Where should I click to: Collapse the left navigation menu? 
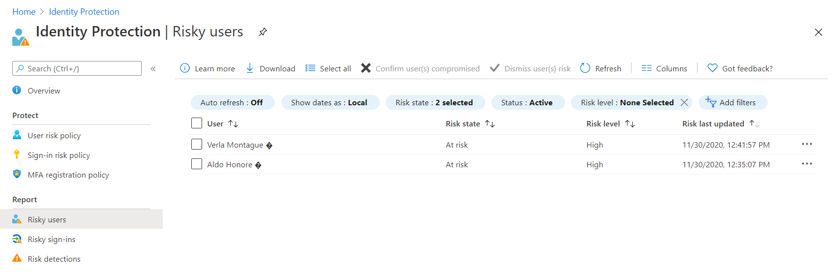[153, 69]
